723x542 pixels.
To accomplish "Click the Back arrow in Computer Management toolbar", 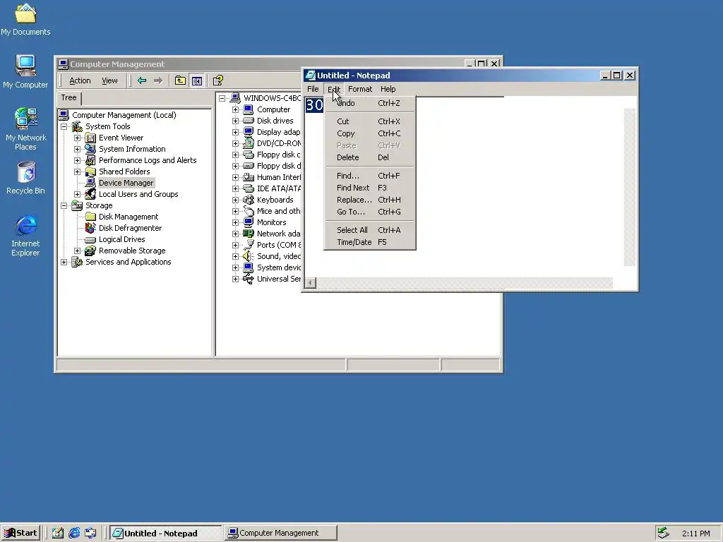I will (x=141, y=80).
